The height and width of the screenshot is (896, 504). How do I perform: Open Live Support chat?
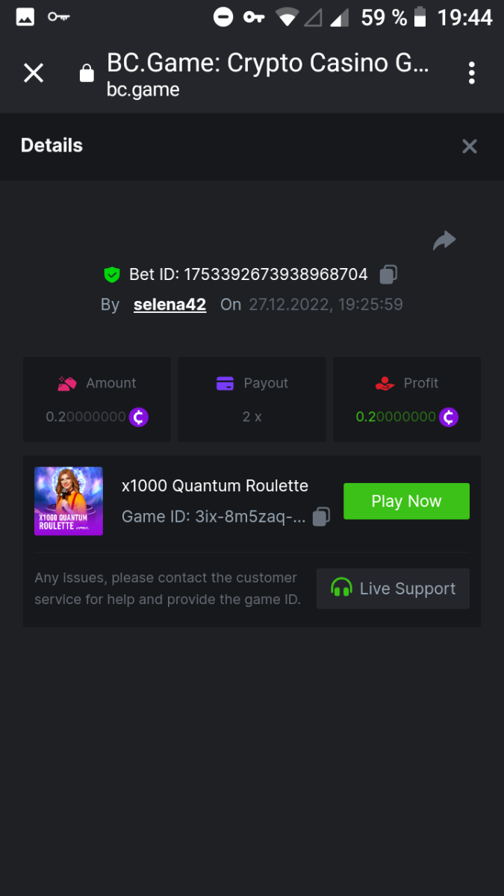pos(393,588)
